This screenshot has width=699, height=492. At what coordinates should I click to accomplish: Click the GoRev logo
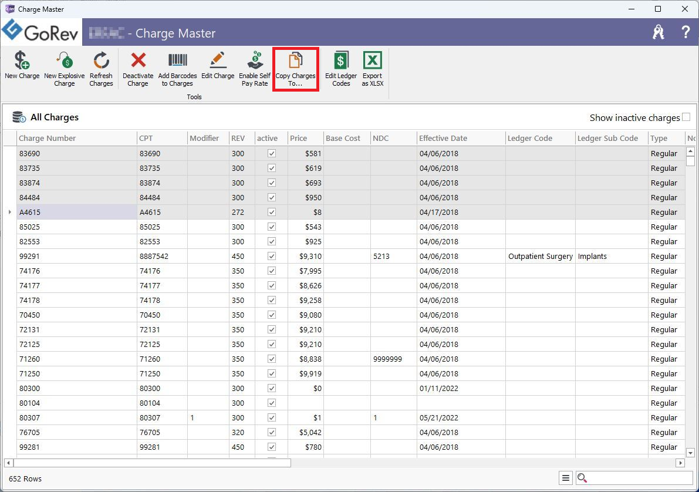tap(41, 32)
